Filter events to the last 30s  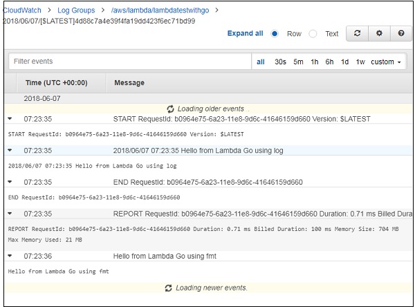(x=280, y=62)
